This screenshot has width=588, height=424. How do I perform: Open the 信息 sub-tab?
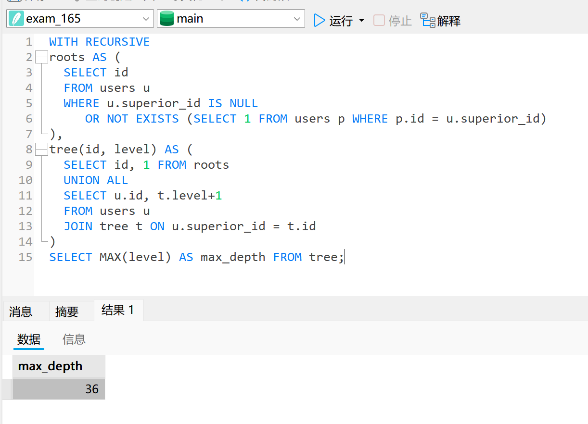pyautogui.click(x=74, y=339)
